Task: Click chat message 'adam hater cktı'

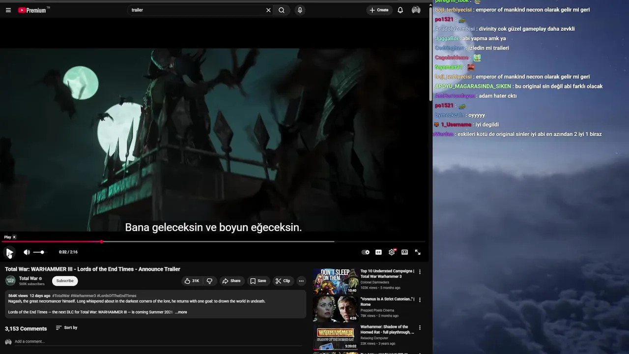Action: [x=498, y=96]
